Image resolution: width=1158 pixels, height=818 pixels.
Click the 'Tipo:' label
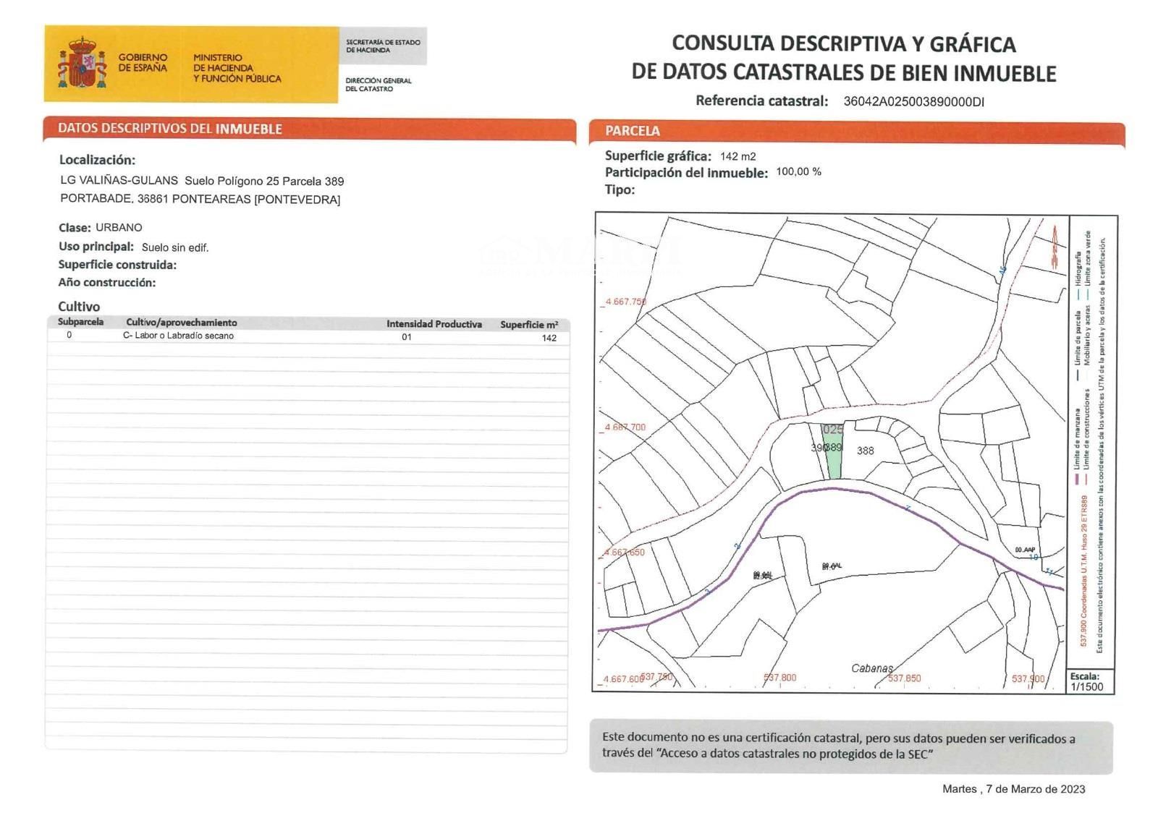(620, 190)
